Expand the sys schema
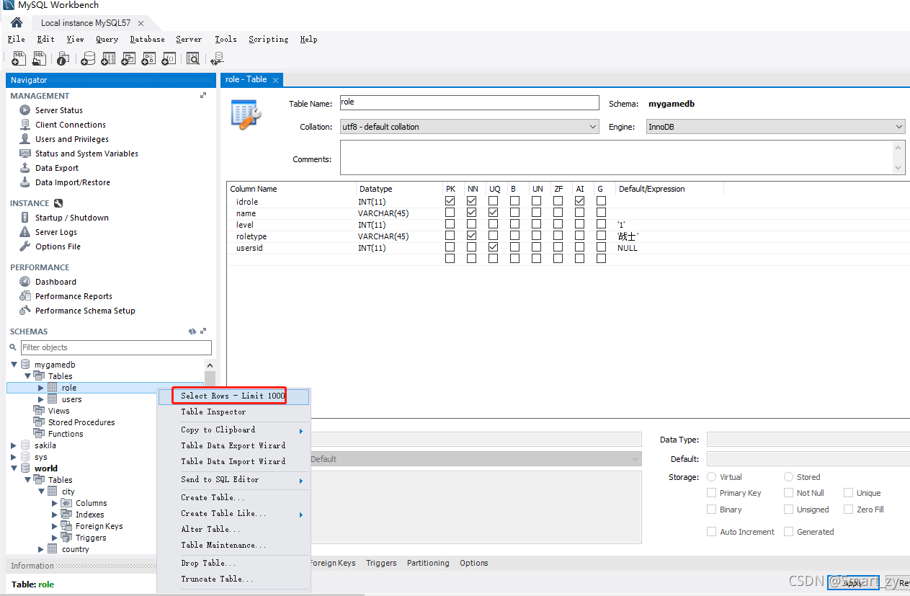 pos(14,457)
